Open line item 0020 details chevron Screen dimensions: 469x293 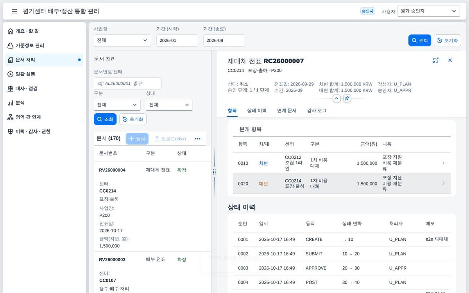[x=443, y=184]
